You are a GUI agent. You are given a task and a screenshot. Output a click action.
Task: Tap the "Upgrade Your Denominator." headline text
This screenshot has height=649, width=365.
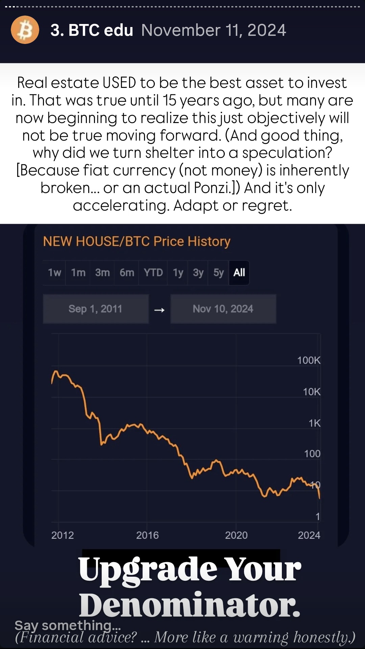coord(189,587)
